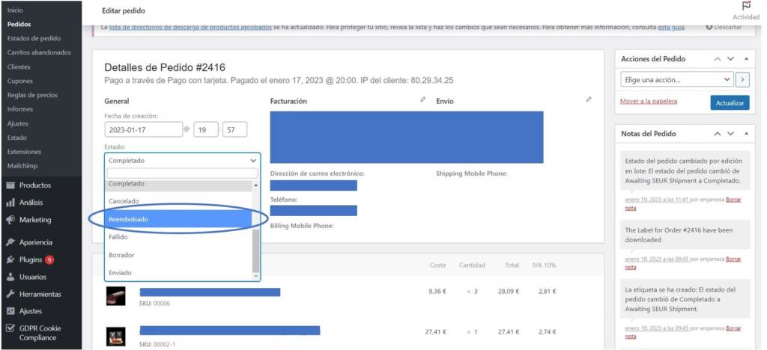
Task: Open Carritos abandonados in the sidebar
Action: click(x=39, y=52)
